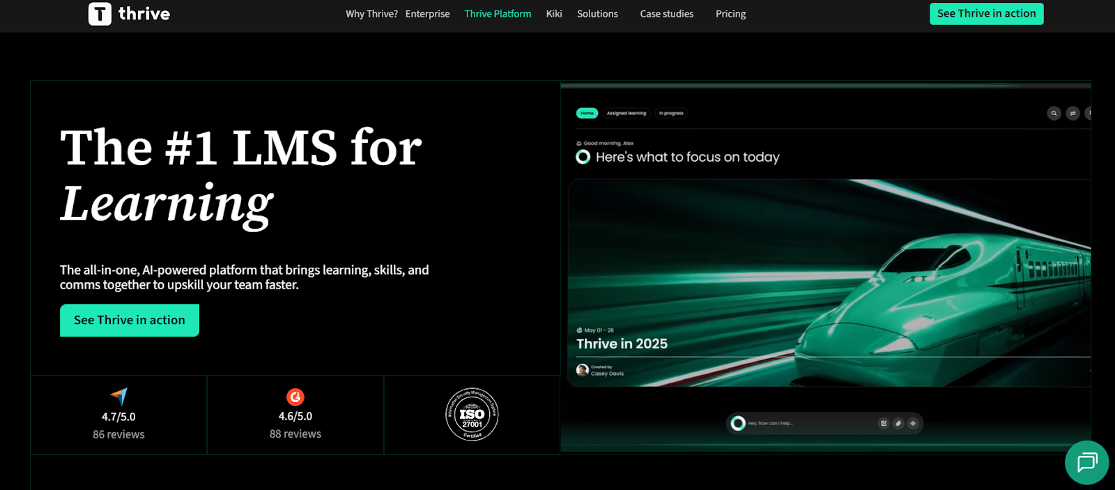Viewport: 1115px width, 490px height.
Task: Click hero See Thrive in action button
Action: [130, 320]
